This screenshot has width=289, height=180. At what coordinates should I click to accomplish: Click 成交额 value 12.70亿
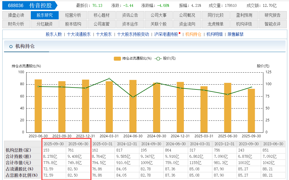(270, 5)
